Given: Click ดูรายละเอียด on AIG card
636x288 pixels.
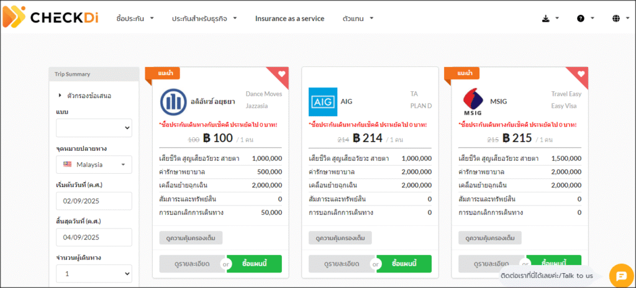Looking at the screenshot, I should click(342, 264).
